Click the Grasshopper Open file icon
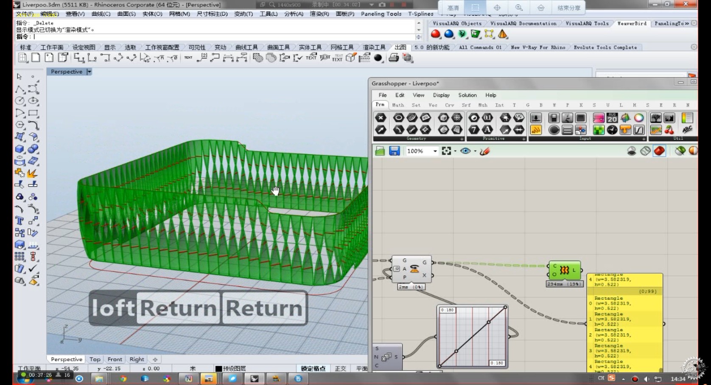 (380, 151)
